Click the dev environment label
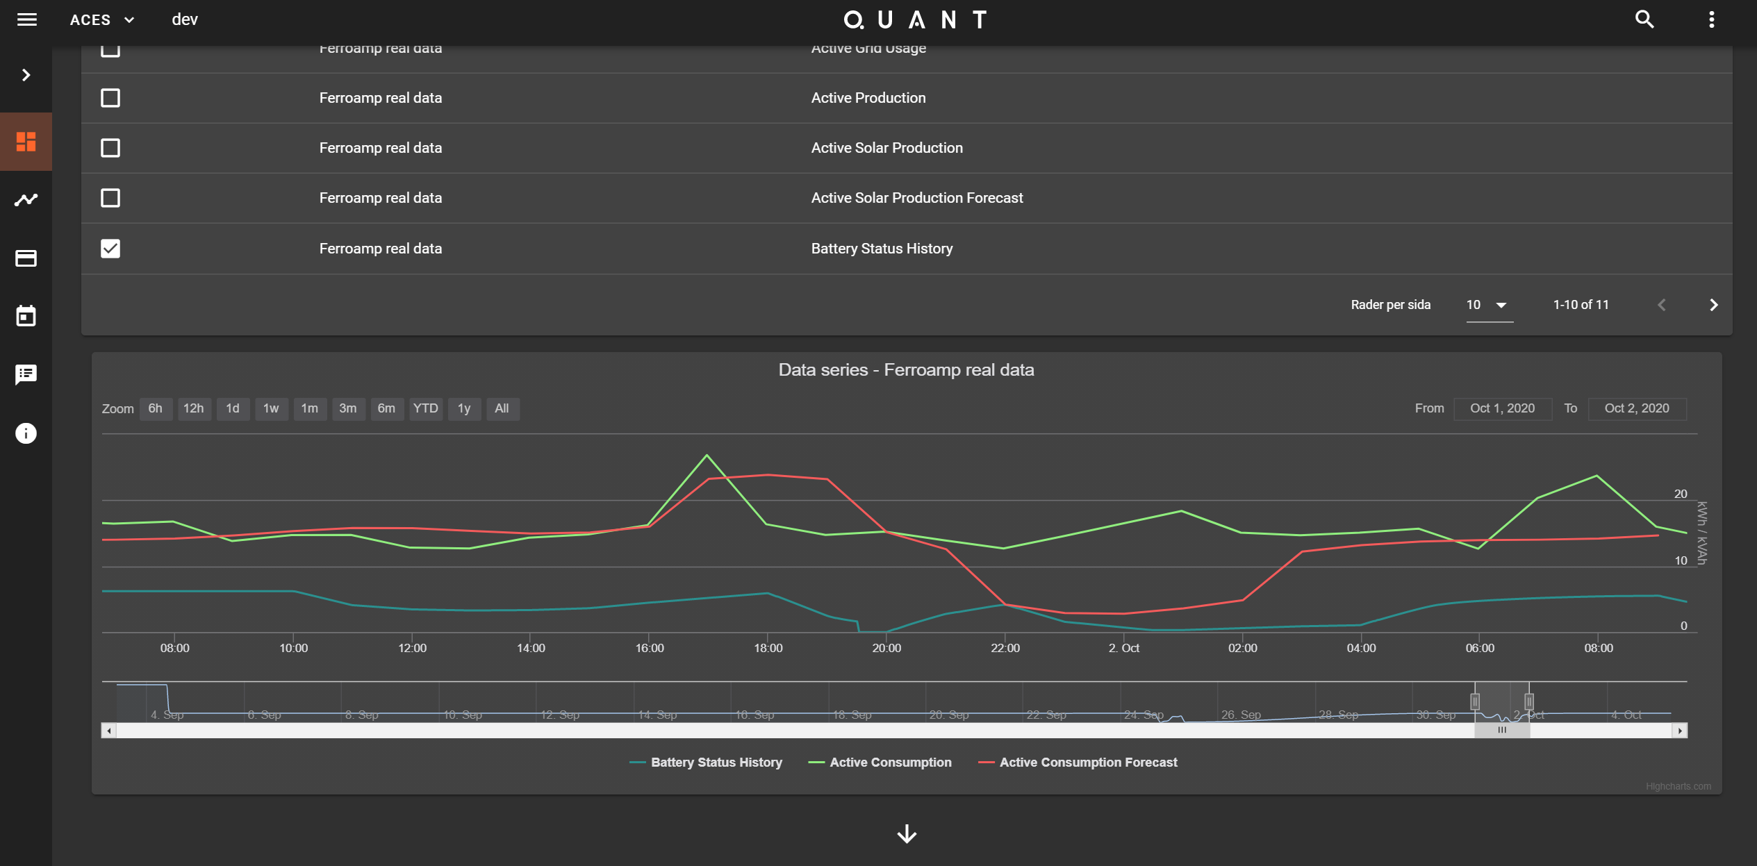1757x866 pixels. [x=185, y=19]
